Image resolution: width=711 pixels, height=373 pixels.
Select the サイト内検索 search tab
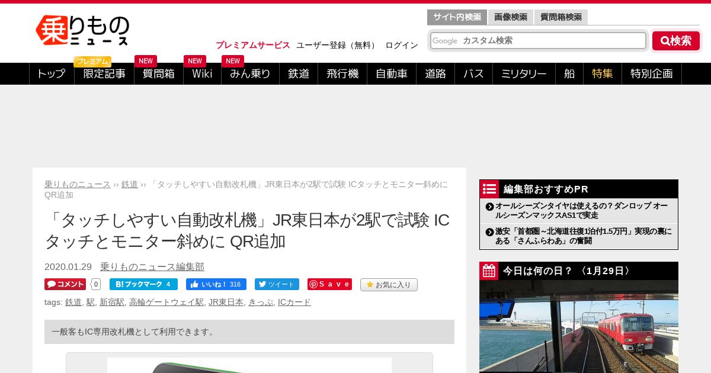pos(457,17)
